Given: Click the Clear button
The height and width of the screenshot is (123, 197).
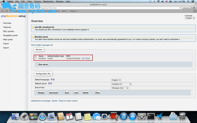Looking at the screenshot, I should tap(97, 93).
